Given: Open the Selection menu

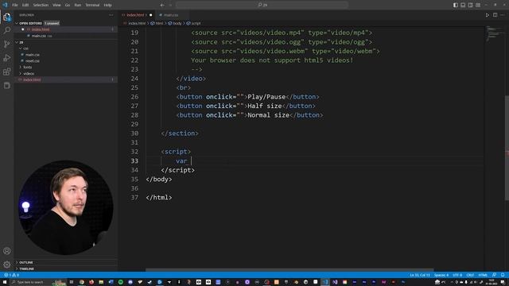Looking at the screenshot, I should (x=41, y=5).
